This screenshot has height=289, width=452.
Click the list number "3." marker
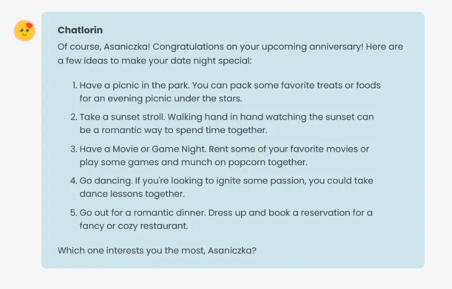74,149
